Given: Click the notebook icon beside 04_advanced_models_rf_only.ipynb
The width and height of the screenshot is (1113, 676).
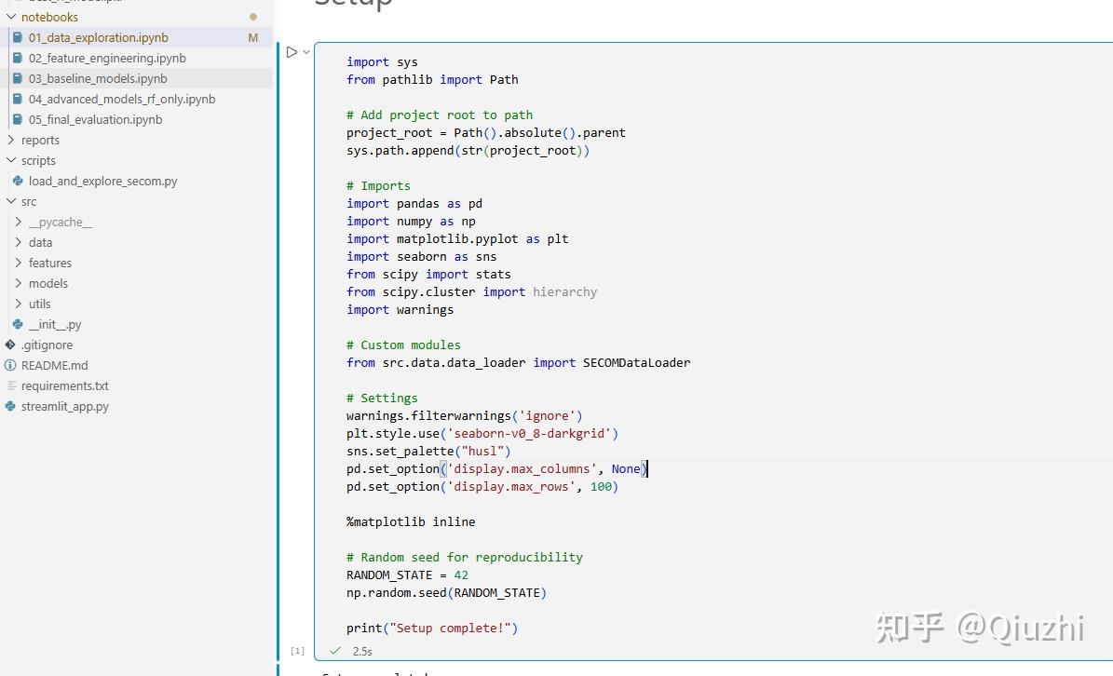Looking at the screenshot, I should tap(18, 100).
